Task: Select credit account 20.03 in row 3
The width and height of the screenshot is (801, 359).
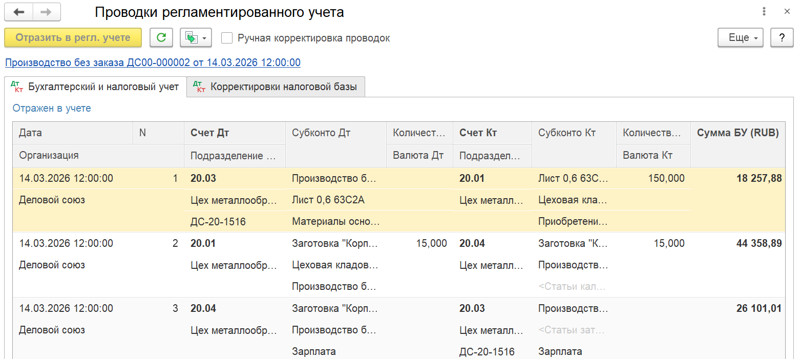Action: (492, 308)
